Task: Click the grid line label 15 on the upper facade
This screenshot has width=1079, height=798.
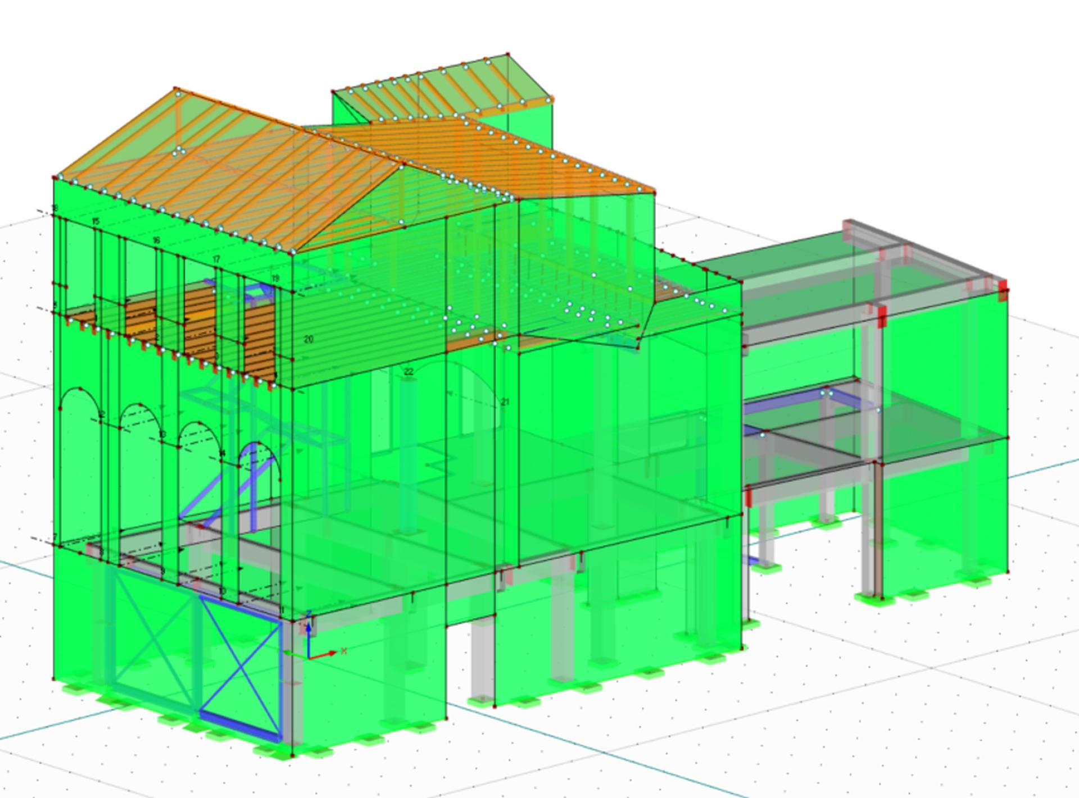Action: (x=95, y=221)
